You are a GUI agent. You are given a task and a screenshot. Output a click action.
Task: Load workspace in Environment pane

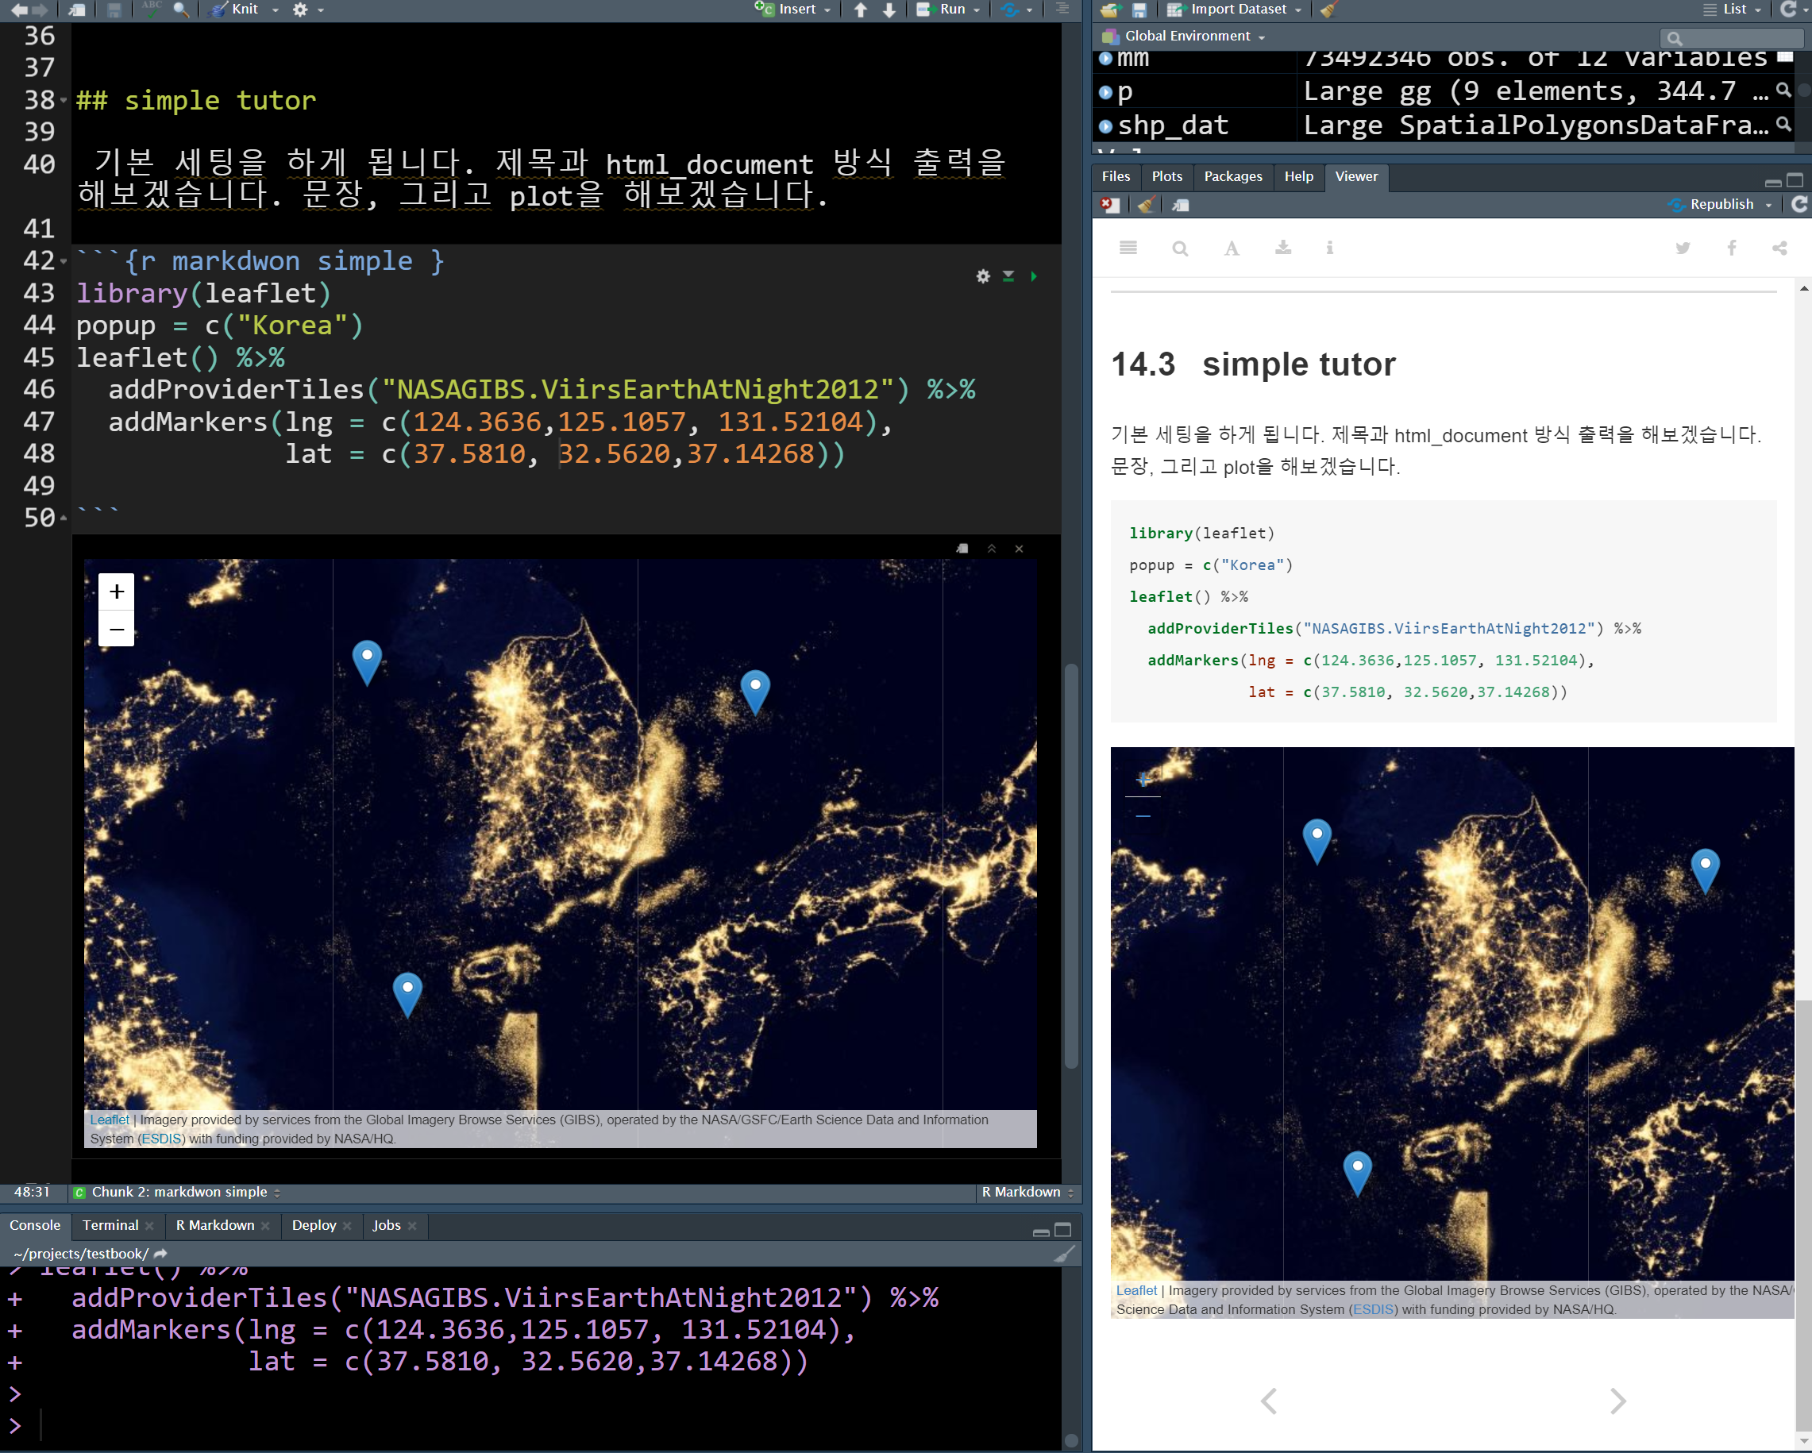(1110, 10)
